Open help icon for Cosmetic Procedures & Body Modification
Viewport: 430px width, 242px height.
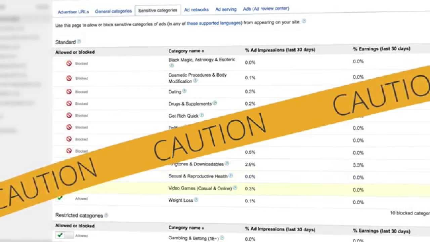195,81
